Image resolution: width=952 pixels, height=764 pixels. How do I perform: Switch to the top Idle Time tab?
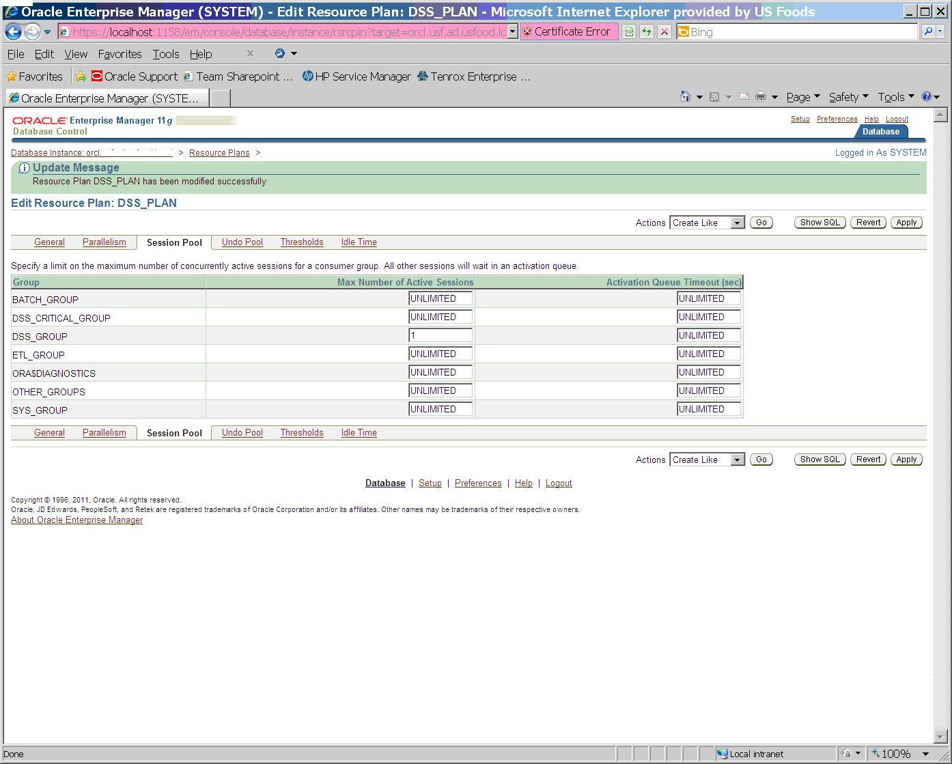tap(359, 242)
